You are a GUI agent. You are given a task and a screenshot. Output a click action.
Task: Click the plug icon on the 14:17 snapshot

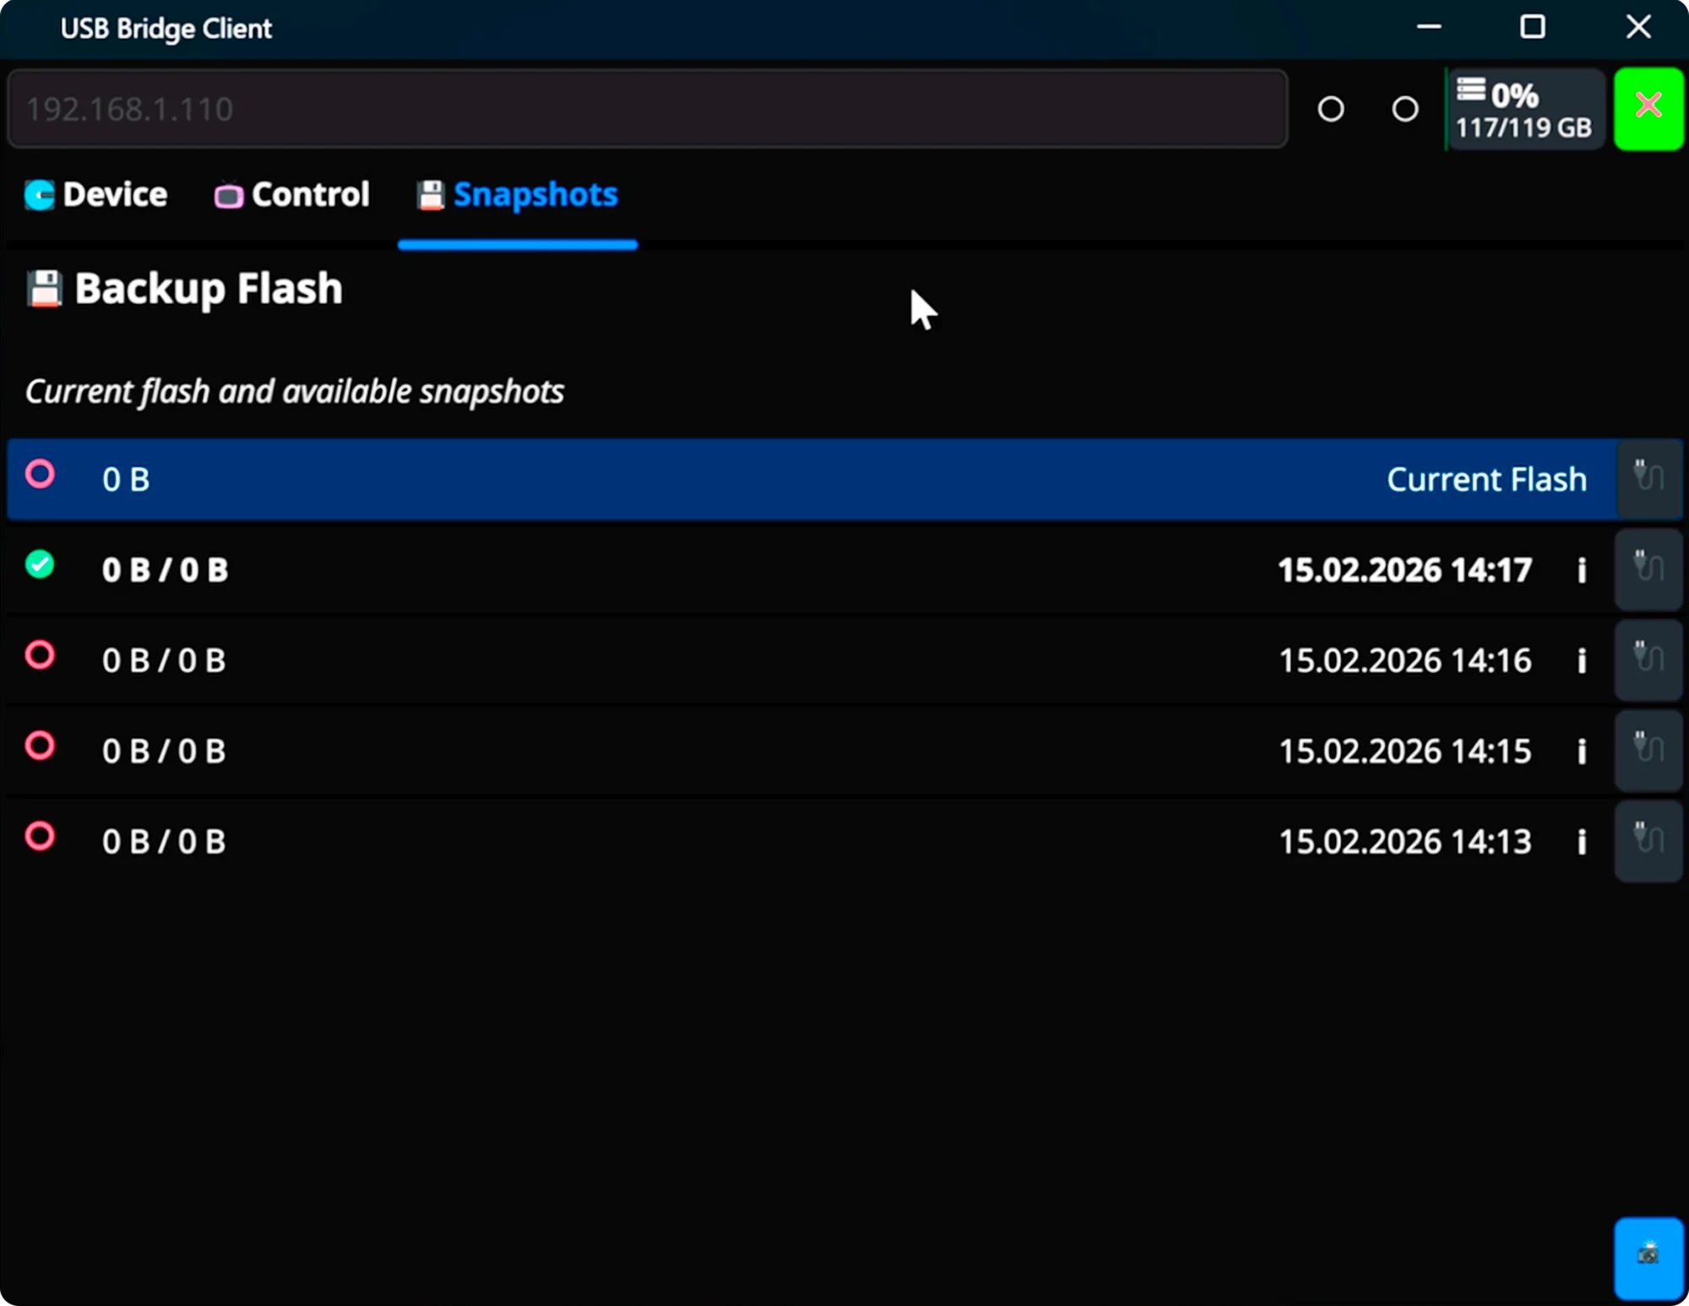tap(1648, 569)
